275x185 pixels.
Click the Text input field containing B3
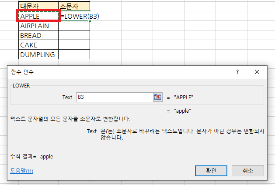pyautogui.click(x=115, y=97)
